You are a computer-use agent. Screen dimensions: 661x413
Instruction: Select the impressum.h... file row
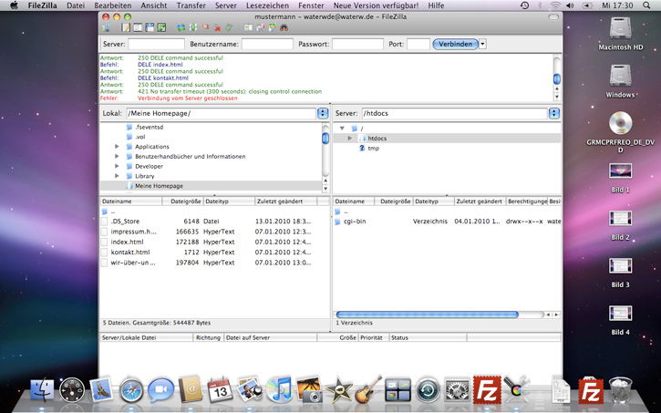point(214,232)
